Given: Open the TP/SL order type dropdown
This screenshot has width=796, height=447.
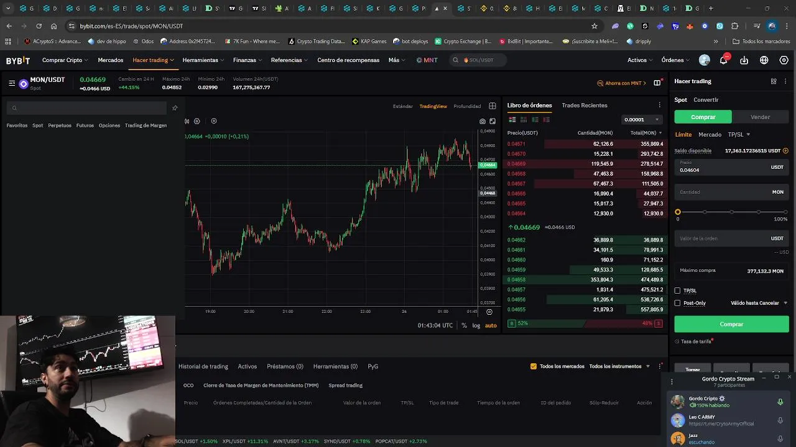Looking at the screenshot, I should (x=739, y=135).
